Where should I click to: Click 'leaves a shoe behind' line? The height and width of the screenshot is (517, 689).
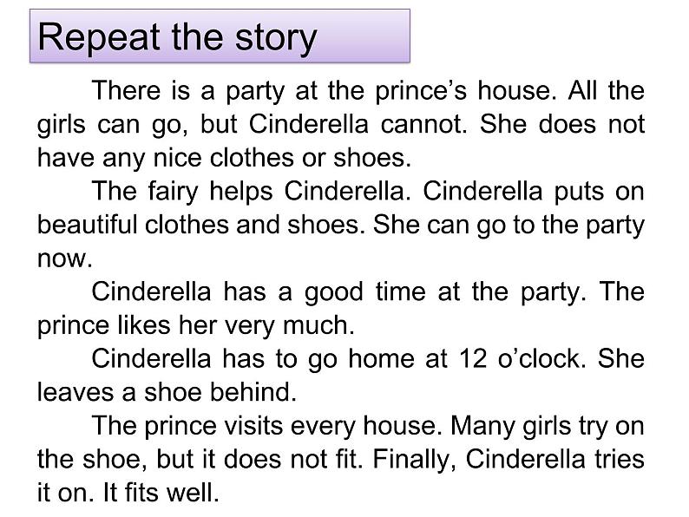(167, 392)
